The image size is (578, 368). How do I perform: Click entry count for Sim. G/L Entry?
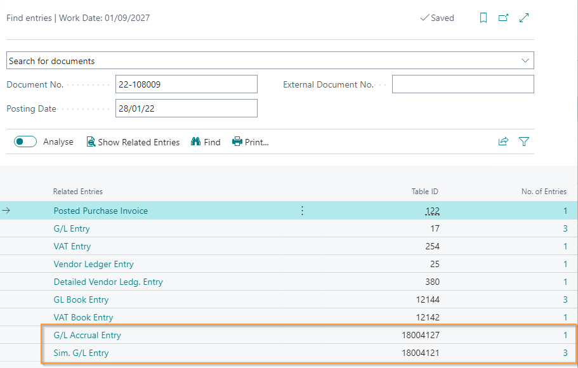[565, 353]
